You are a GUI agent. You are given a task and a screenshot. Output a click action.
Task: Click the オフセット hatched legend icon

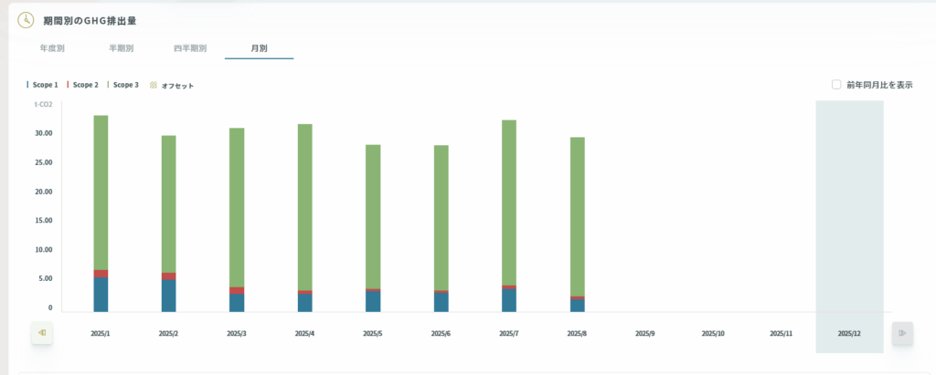pos(154,86)
